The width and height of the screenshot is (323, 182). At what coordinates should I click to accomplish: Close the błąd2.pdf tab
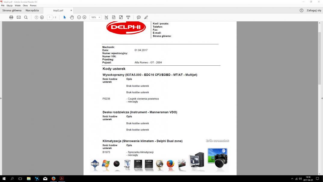click(71, 10)
